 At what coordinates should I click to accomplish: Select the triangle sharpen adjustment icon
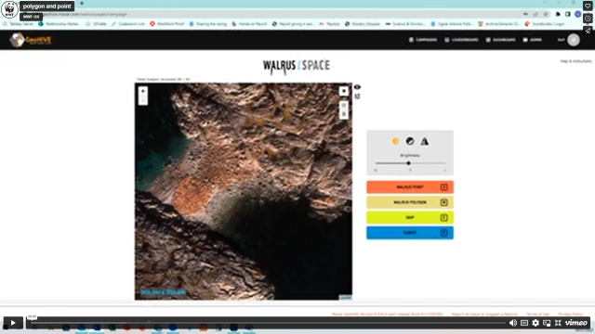click(x=424, y=141)
